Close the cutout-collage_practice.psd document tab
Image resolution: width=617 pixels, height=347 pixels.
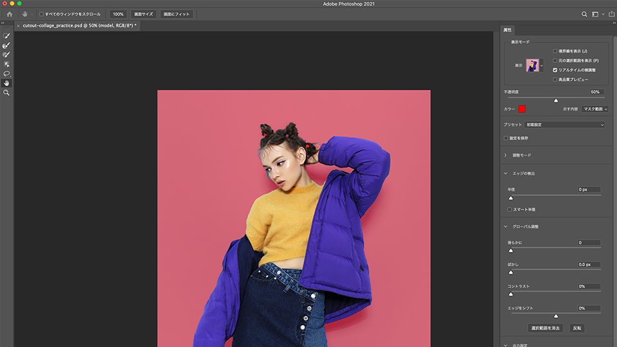[x=18, y=26]
